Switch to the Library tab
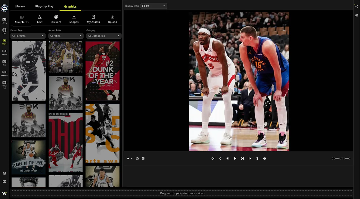Viewport: 360px width, 199px height. tap(20, 6)
